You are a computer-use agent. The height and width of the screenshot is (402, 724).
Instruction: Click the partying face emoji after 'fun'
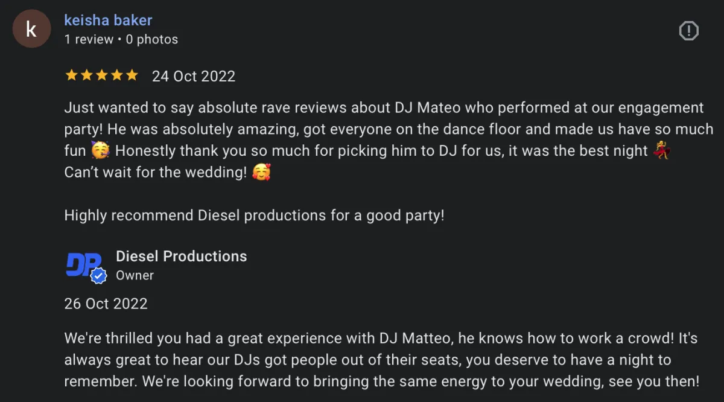[99, 150]
